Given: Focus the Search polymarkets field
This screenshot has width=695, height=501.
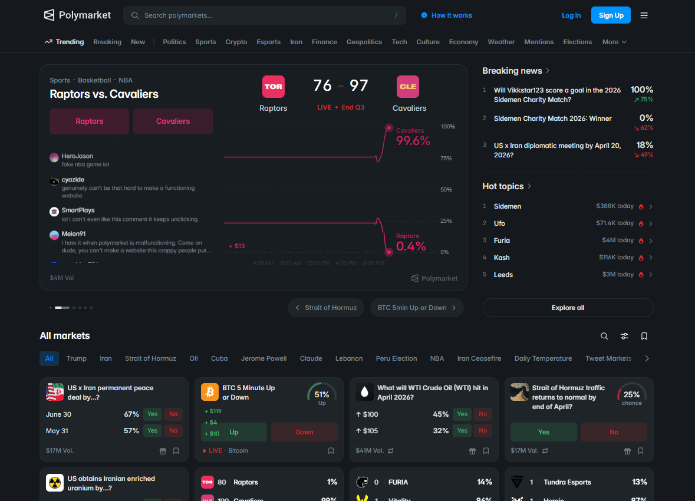Looking at the screenshot, I should point(265,15).
